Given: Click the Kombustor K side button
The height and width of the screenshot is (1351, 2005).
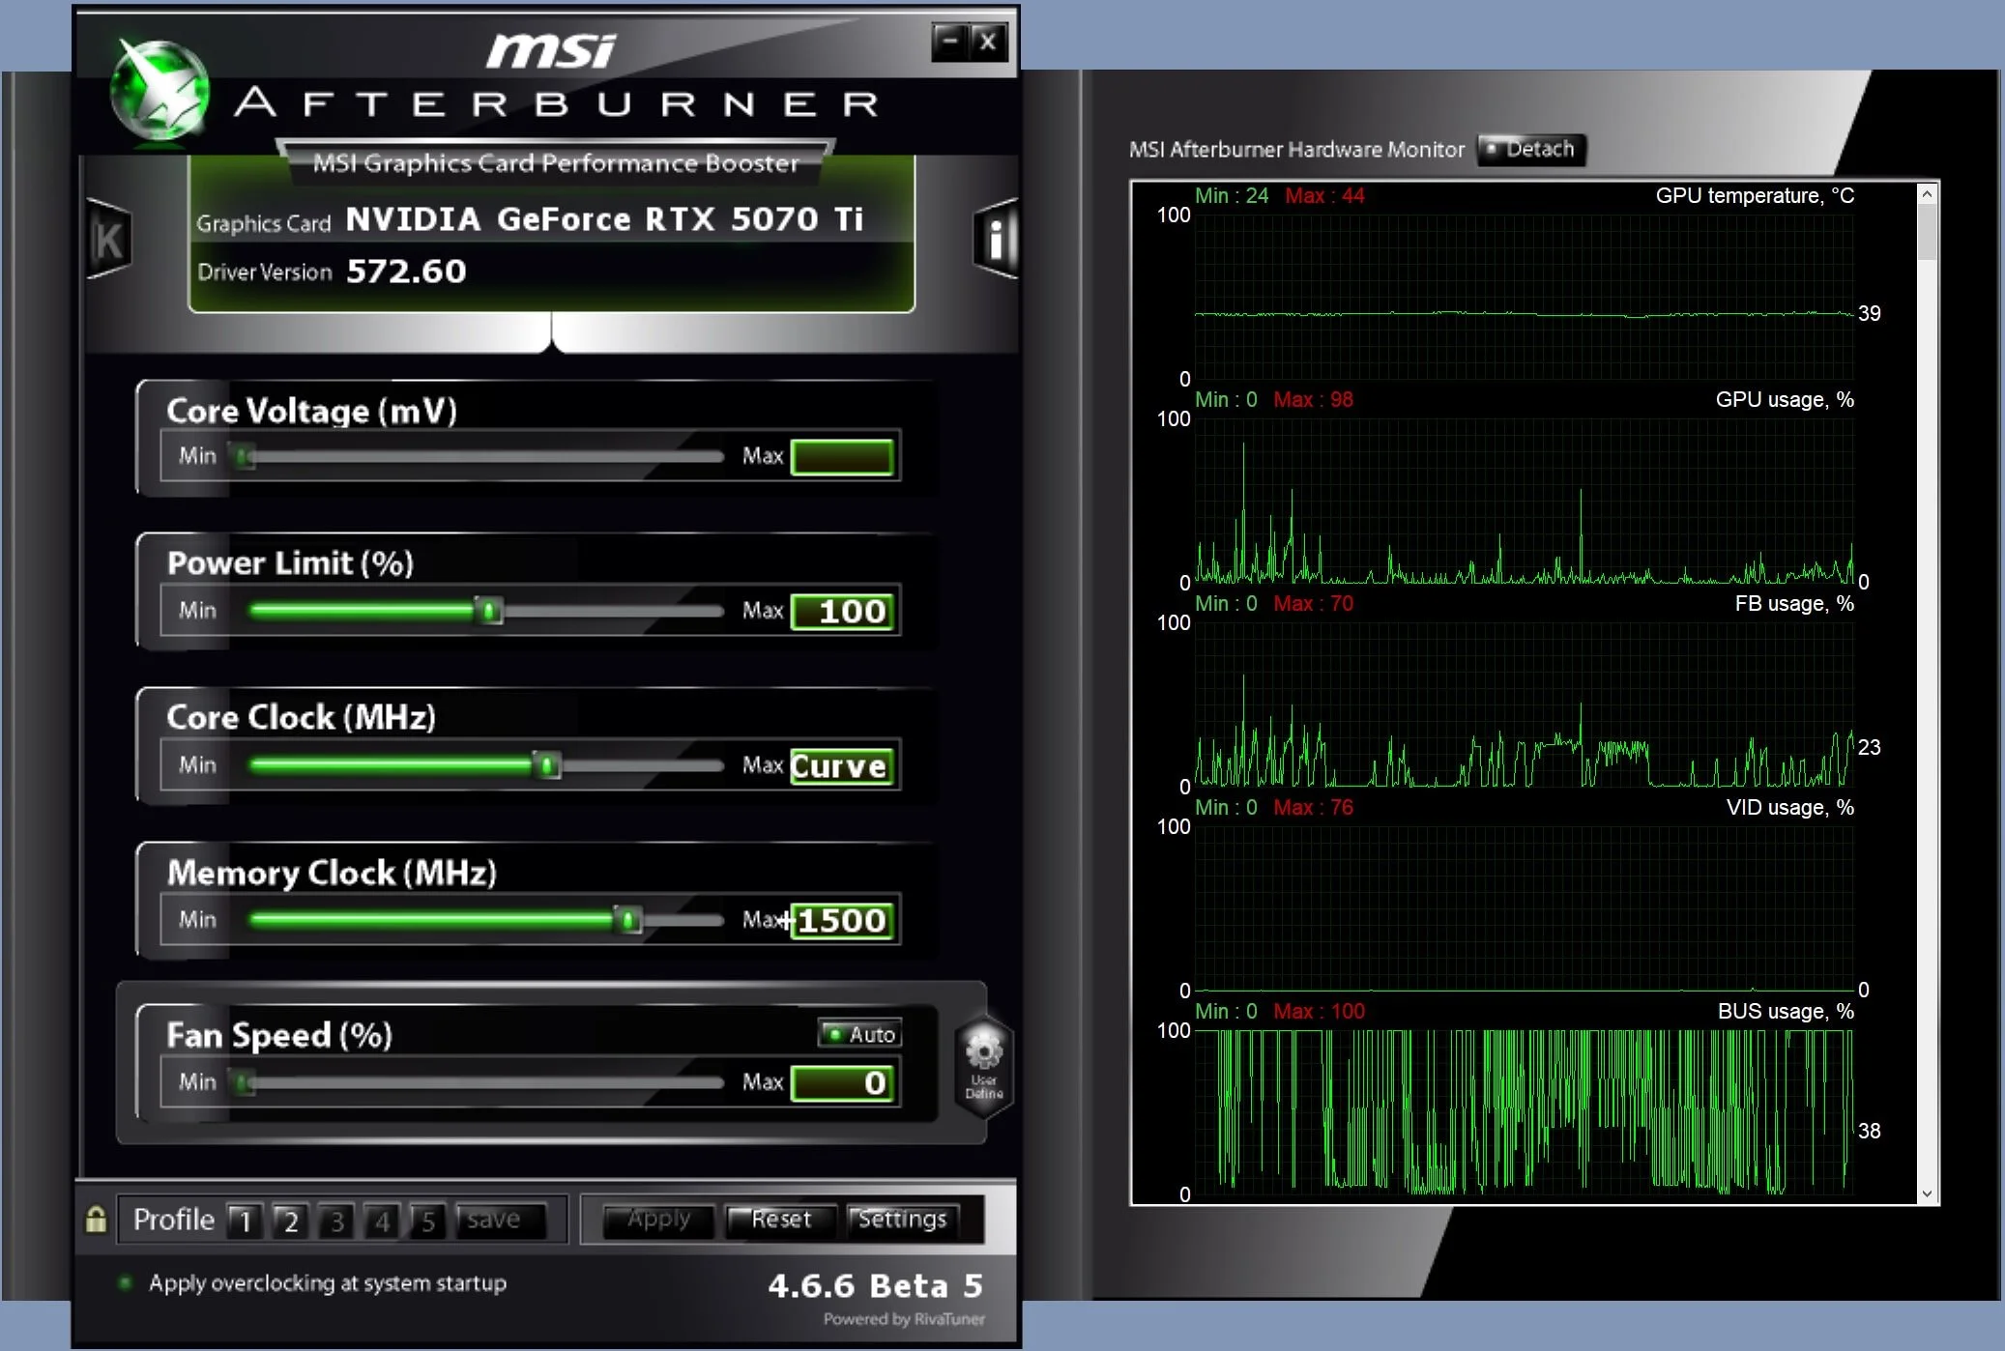Looking at the screenshot, I should pos(108,240).
